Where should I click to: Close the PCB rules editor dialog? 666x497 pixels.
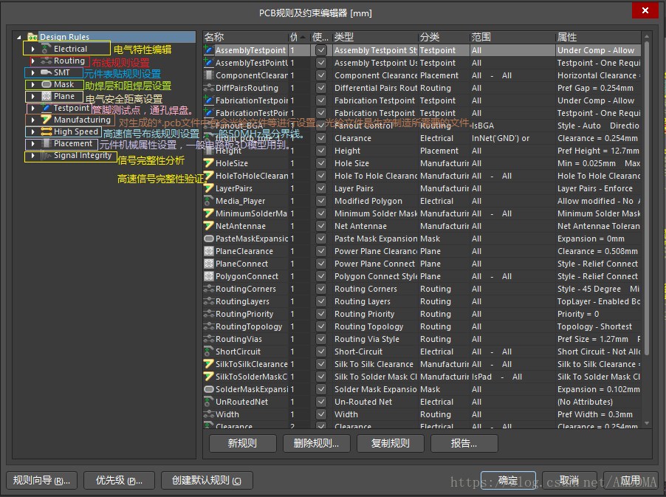[645, 10]
